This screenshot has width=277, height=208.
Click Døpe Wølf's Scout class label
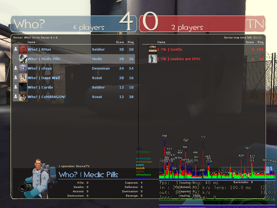pyautogui.click(x=97, y=78)
